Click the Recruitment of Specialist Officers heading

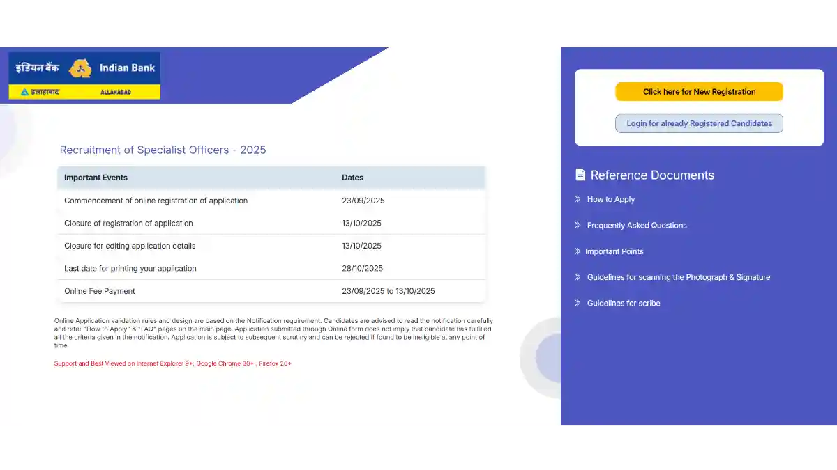coord(163,150)
